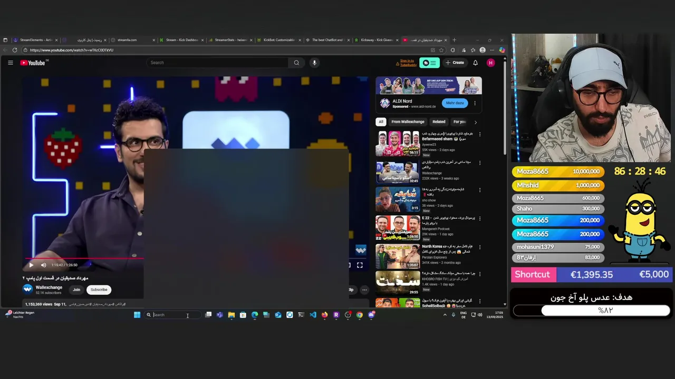Expand chips with right arrow chevron
Screen dimensions: 675x379
point(475,122)
